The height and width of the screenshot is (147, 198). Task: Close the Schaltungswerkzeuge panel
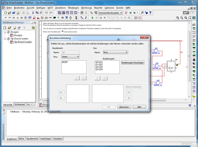click(35, 23)
